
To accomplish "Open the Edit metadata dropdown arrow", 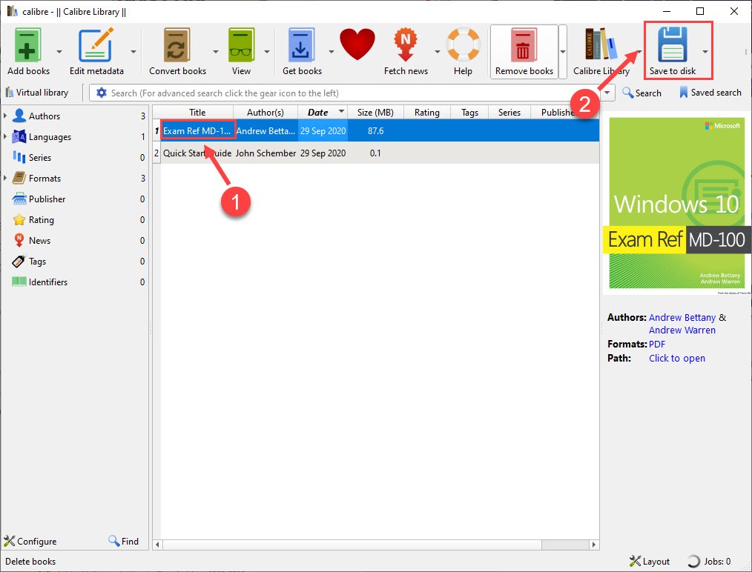I will [x=133, y=51].
